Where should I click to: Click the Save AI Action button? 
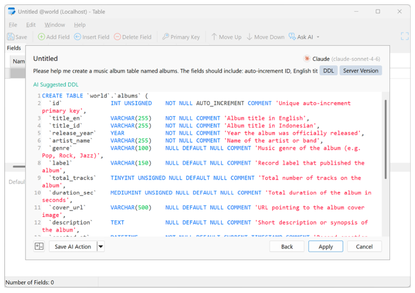73,246
